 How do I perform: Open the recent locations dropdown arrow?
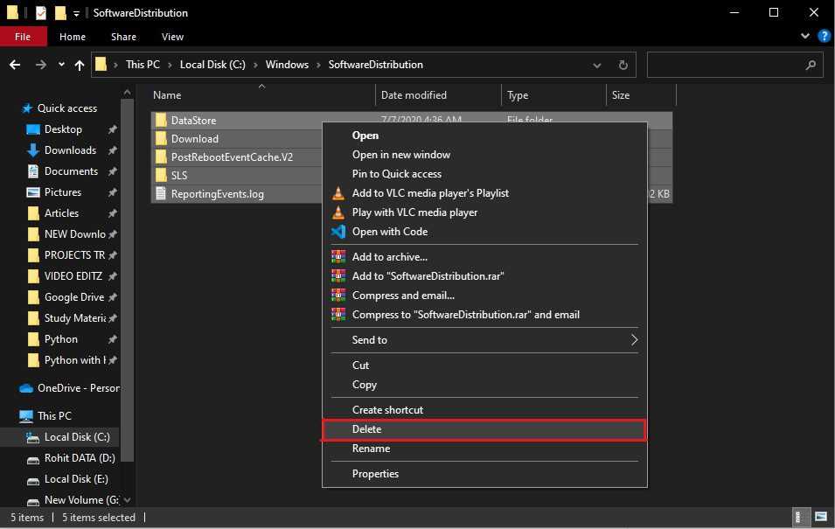(61, 65)
